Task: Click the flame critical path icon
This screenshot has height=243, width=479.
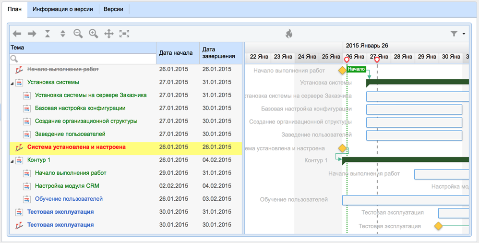Action: [288, 34]
